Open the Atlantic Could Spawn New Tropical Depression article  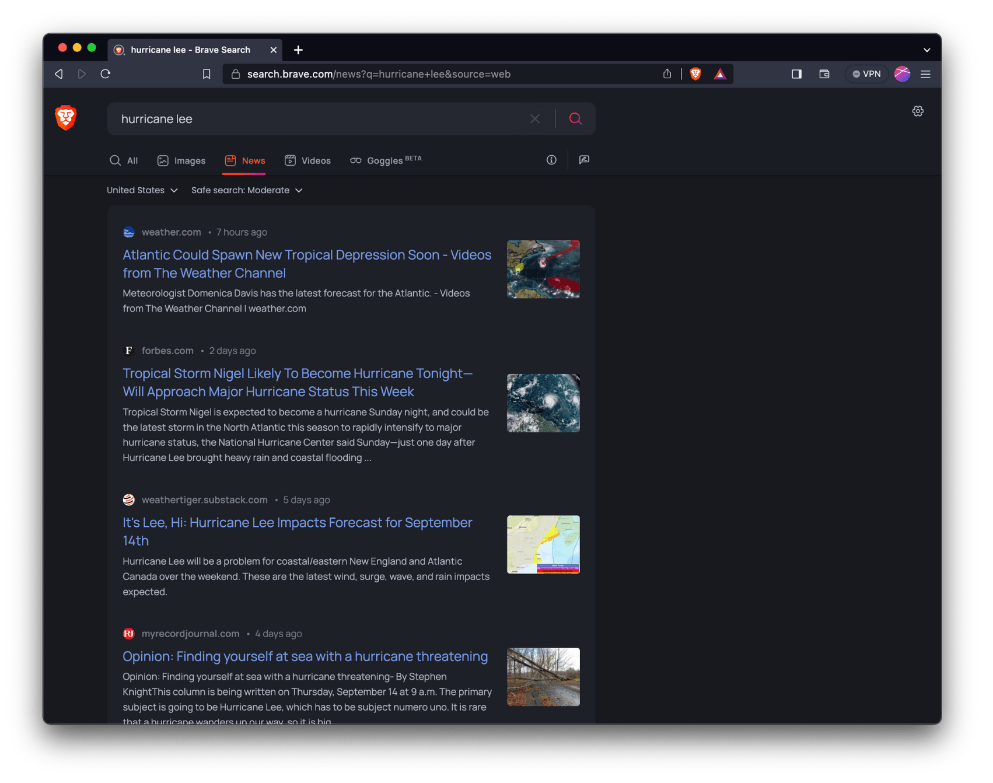pyautogui.click(x=307, y=264)
